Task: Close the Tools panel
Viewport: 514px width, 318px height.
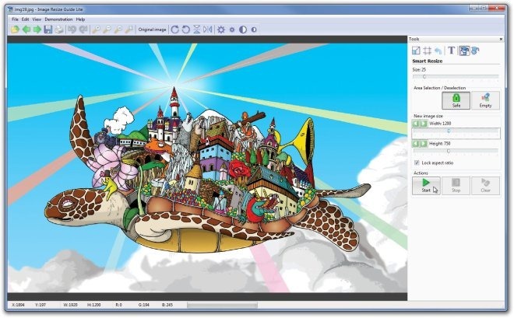Action: [x=501, y=39]
